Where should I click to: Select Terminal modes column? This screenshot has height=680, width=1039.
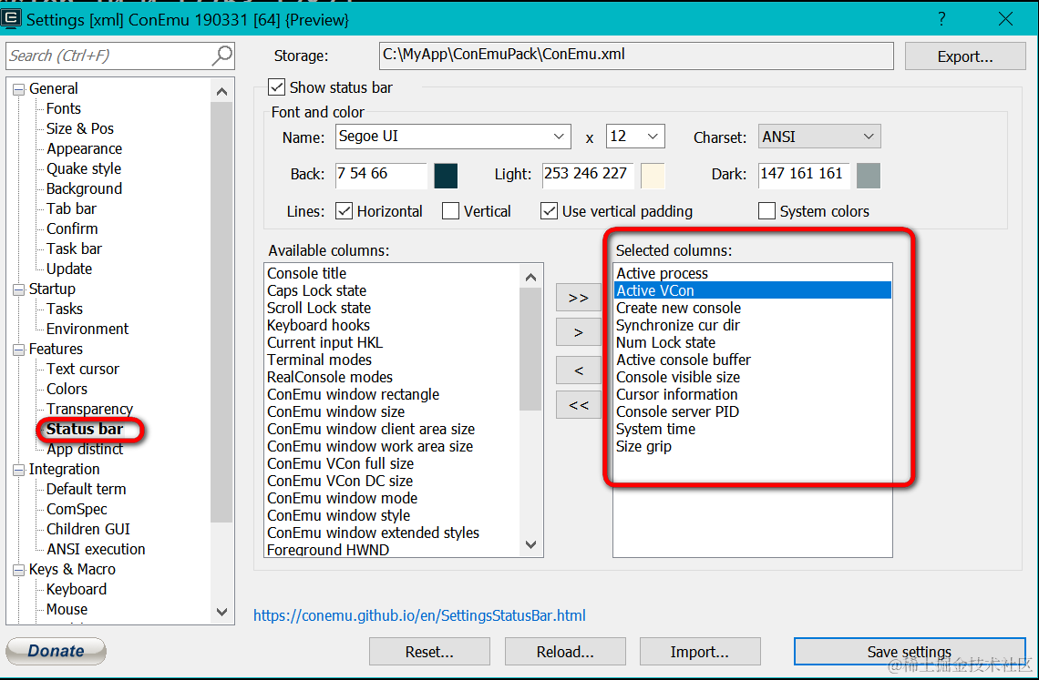[x=392, y=360]
